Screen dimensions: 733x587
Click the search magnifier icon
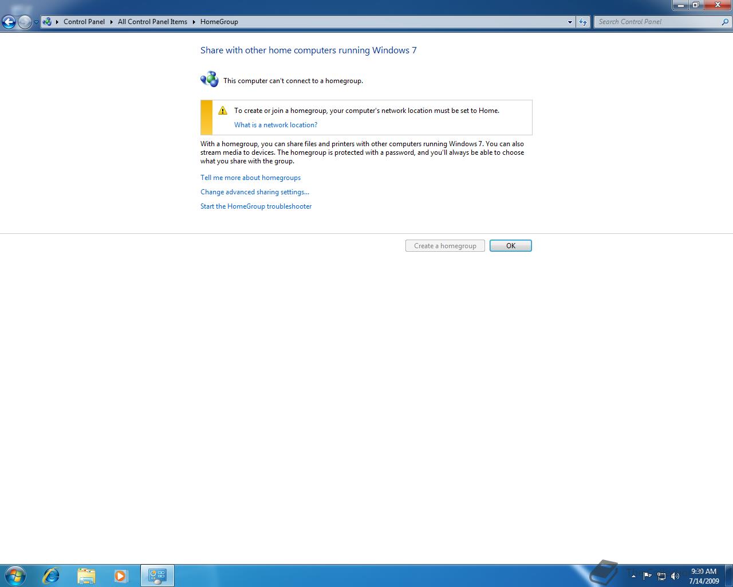pos(726,22)
